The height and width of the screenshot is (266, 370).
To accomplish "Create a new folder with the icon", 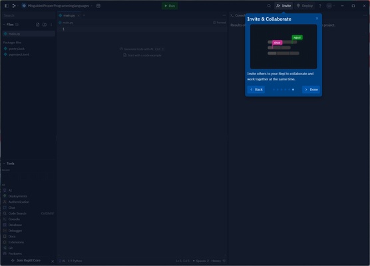I will coord(45,25).
